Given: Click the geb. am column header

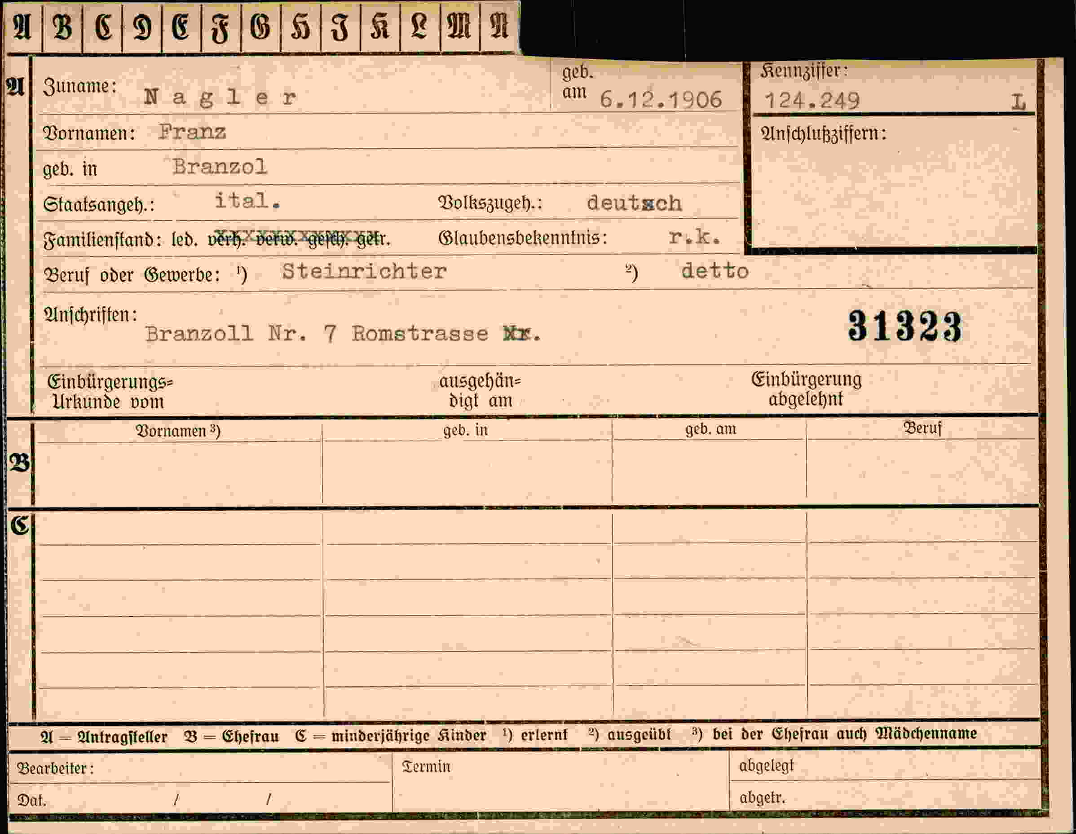Looking at the screenshot, I should coord(710,428).
